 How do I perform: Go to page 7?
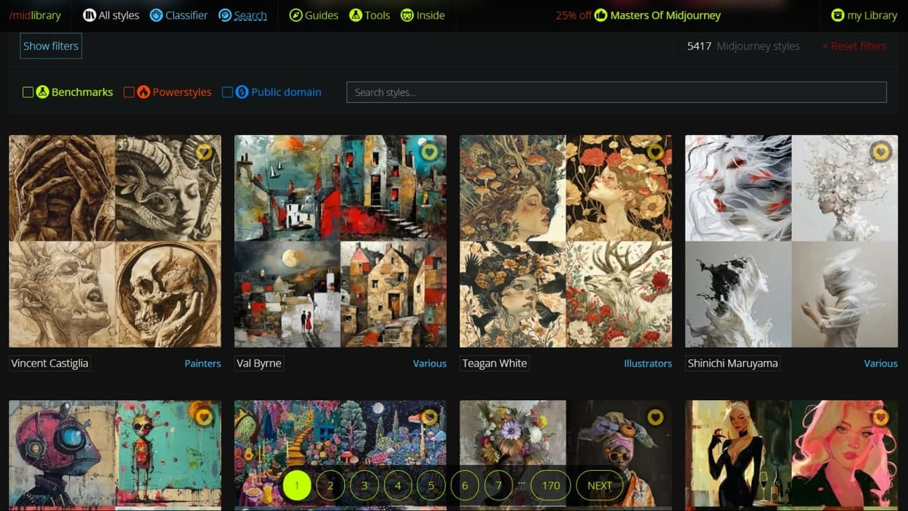[498, 486]
